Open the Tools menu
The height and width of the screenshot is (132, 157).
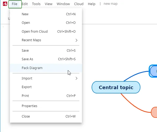(x=36, y=4)
